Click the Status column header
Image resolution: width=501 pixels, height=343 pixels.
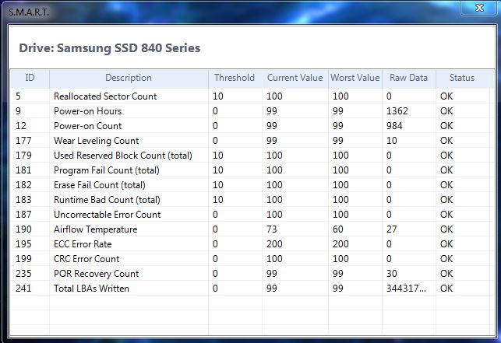tap(462, 79)
